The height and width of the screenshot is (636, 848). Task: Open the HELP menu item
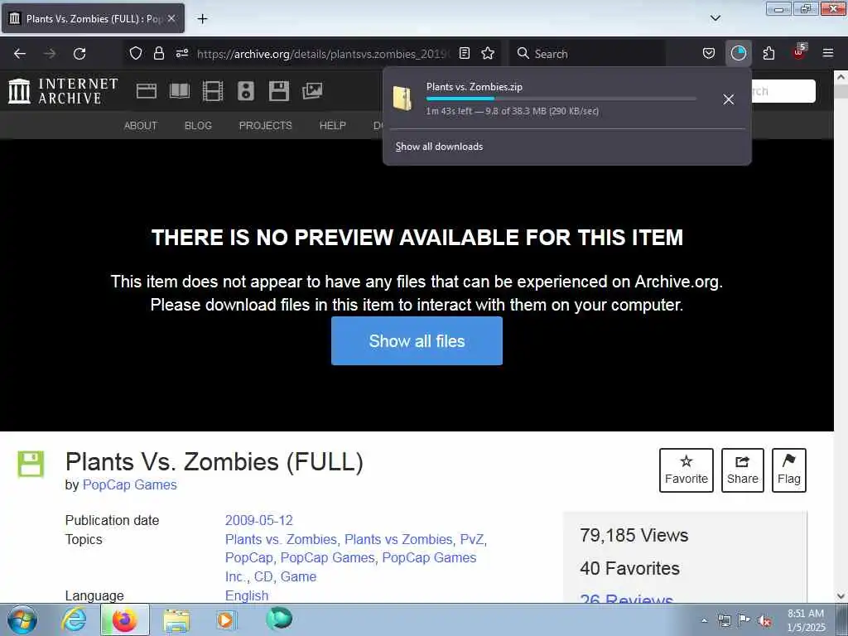(333, 126)
